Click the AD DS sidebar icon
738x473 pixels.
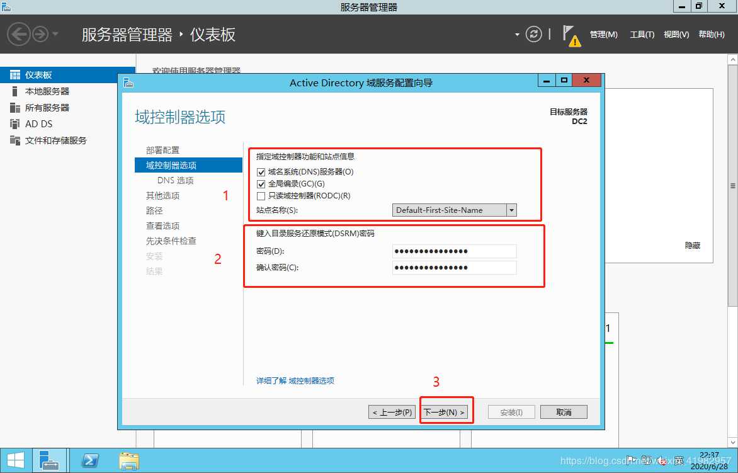point(15,124)
